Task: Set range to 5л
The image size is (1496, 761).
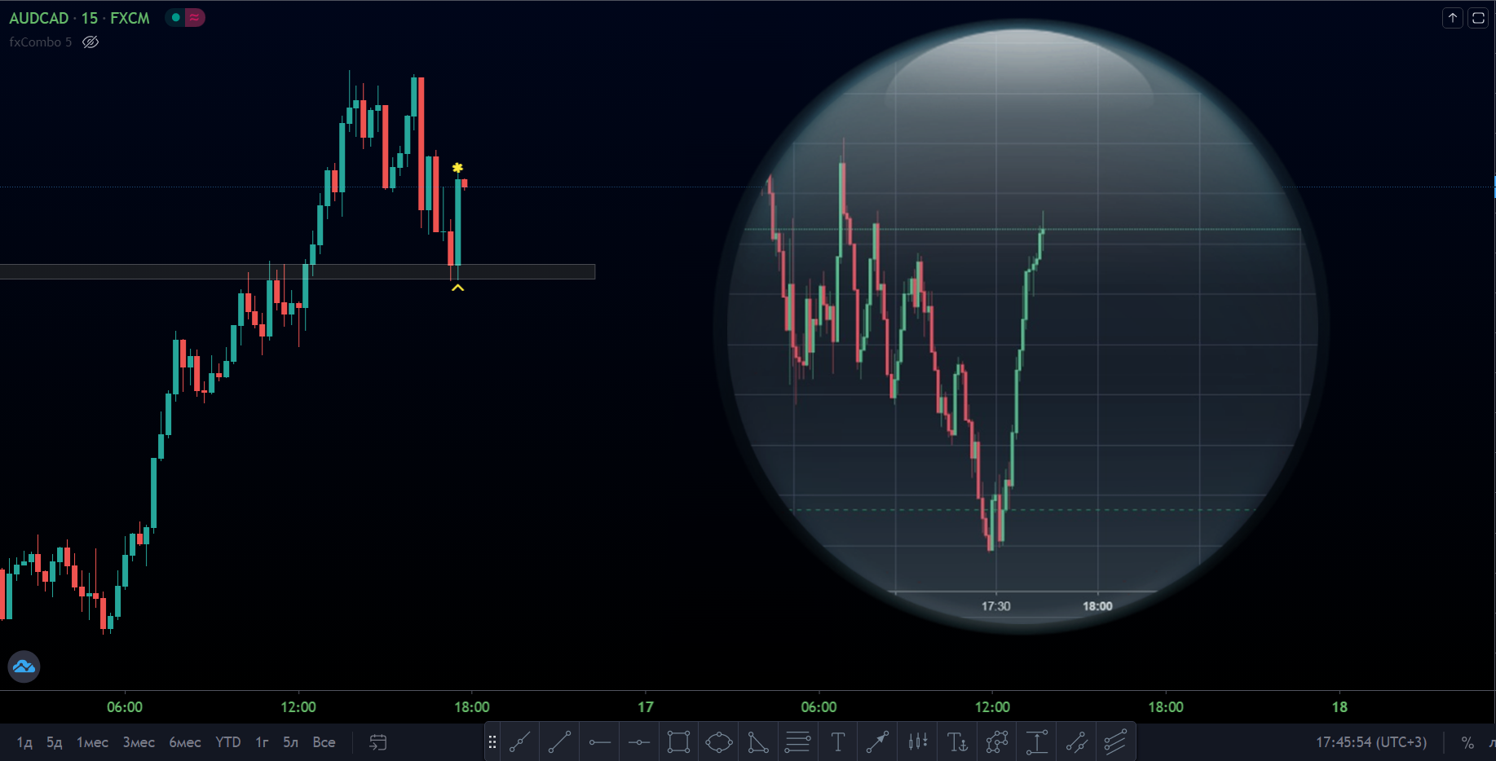Action: [x=291, y=742]
